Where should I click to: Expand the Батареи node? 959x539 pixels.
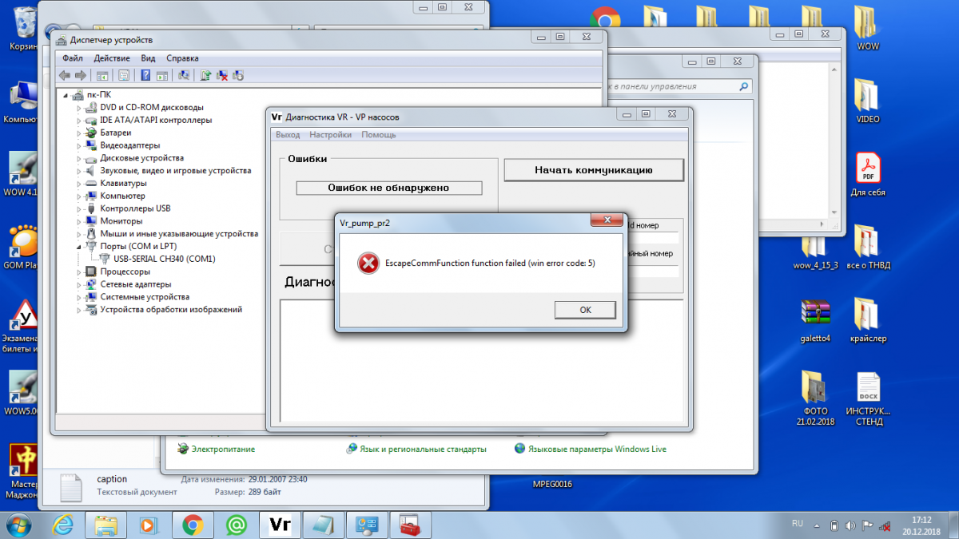click(x=79, y=133)
